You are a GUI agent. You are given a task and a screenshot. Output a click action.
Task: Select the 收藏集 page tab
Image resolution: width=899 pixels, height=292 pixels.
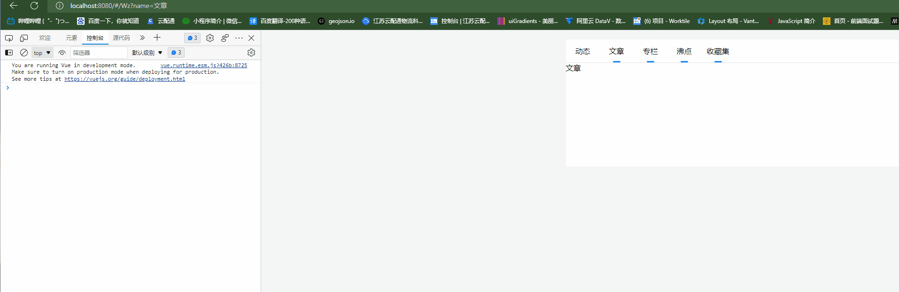pyautogui.click(x=718, y=51)
